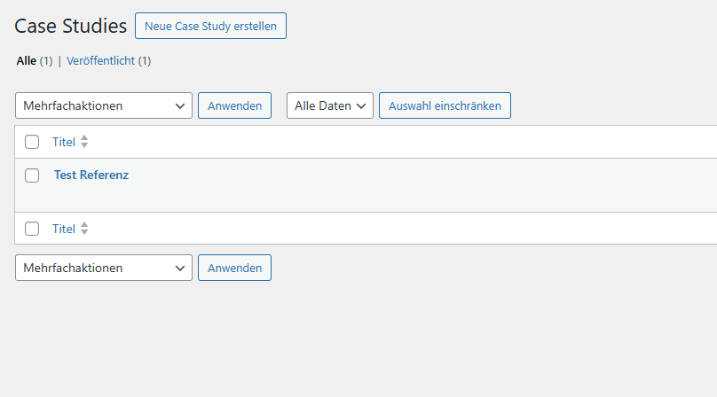Click the top Anwenden button
Image resolution: width=717 pixels, height=397 pixels.
[x=234, y=105]
